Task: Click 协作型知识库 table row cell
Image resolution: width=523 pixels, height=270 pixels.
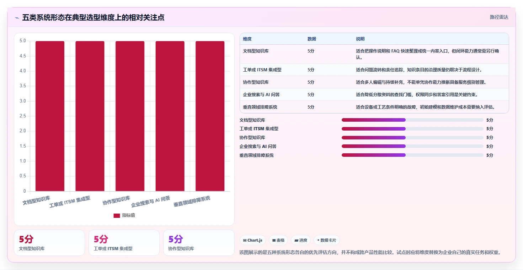Action: (256, 82)
